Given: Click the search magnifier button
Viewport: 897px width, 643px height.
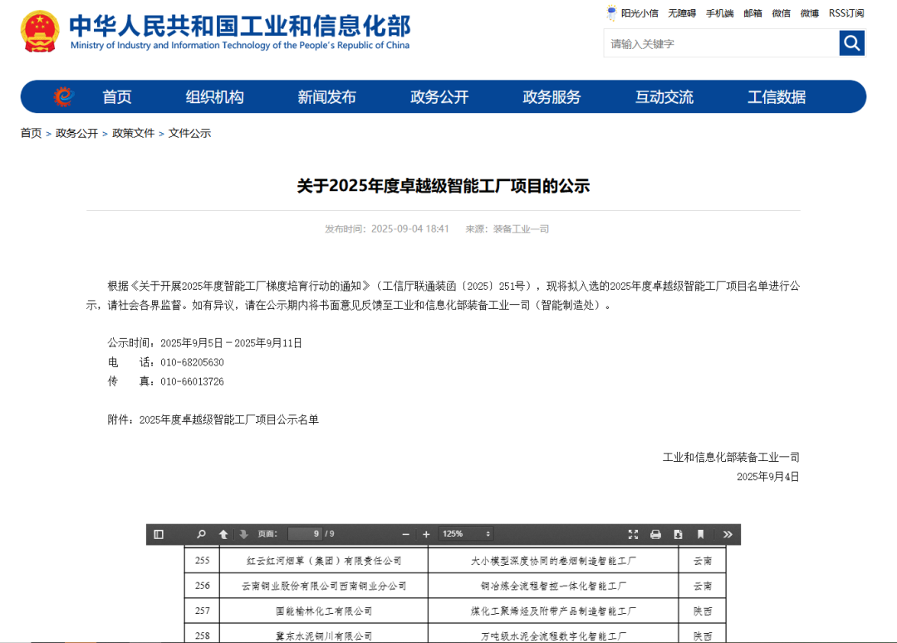Looking at the screenshot, I should coord(852,43).
